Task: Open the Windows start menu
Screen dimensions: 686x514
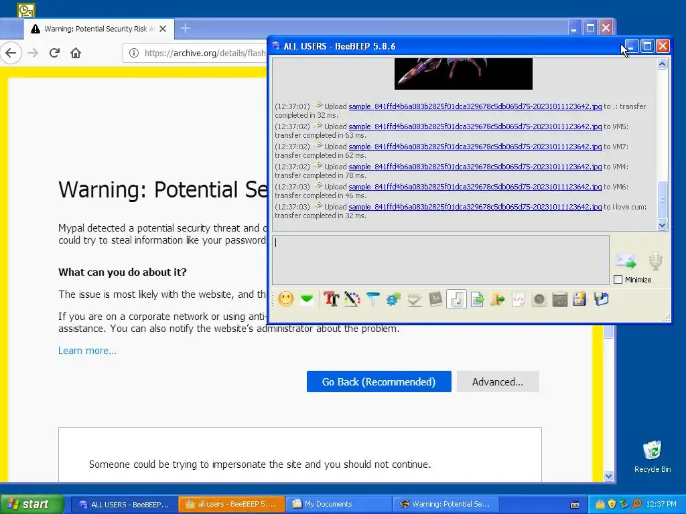Action: click(x=31, y=504)
